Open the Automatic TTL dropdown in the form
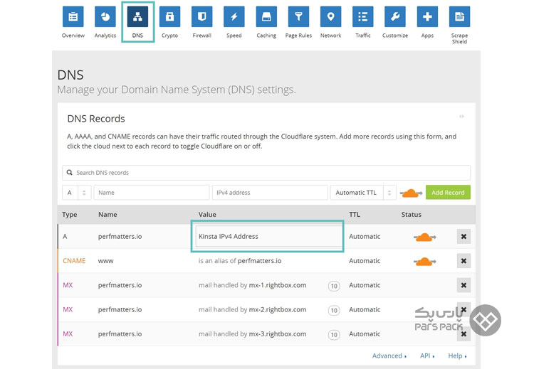534x369 pixels. 363,193
